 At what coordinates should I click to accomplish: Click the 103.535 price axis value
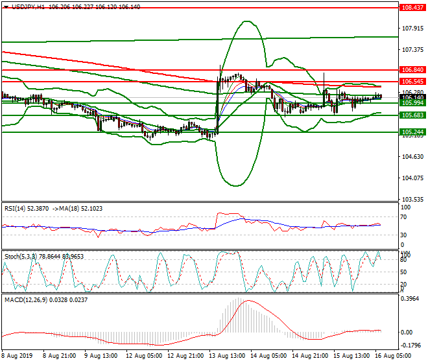(412, 199)
